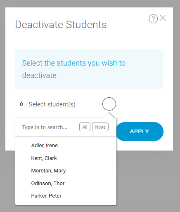The width and height of the screenshot is (180, 212).
Task: Confirm deactivation with the APPLY button
Action: (x=140, y=132)
